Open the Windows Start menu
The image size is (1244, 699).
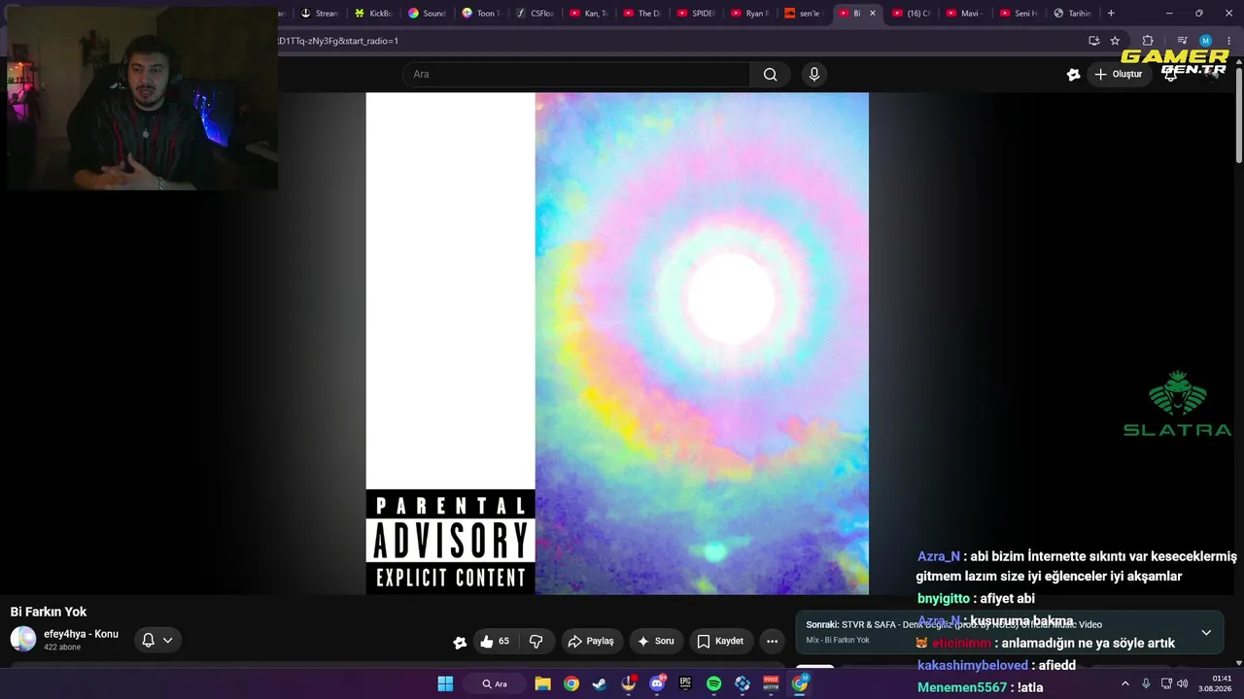click(445, 683)
